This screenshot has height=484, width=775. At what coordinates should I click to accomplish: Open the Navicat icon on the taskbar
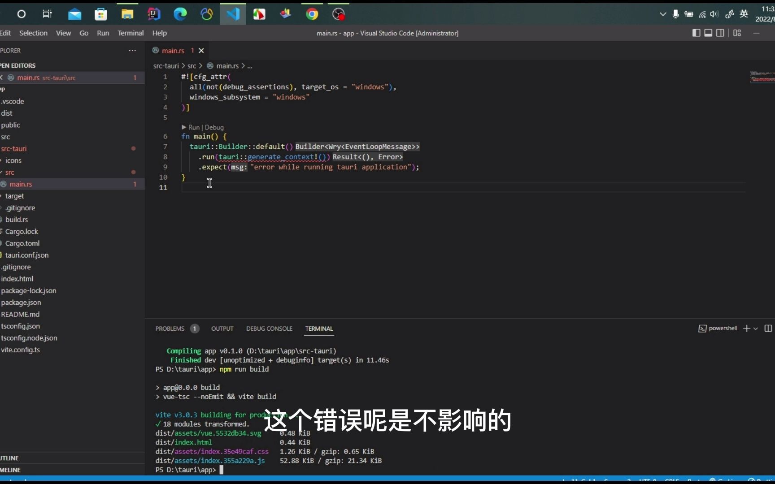point(207,14)
